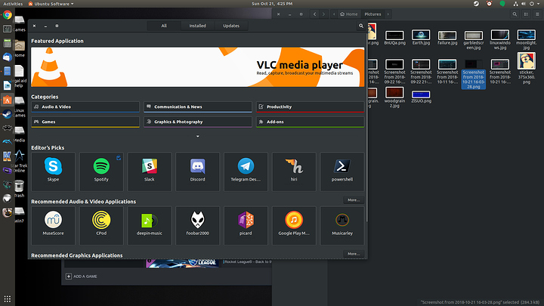Image resolution: width=544 pixels, height=306 pixels.
Task: Open the MuseScore app tile
Action: click(52, 224)
